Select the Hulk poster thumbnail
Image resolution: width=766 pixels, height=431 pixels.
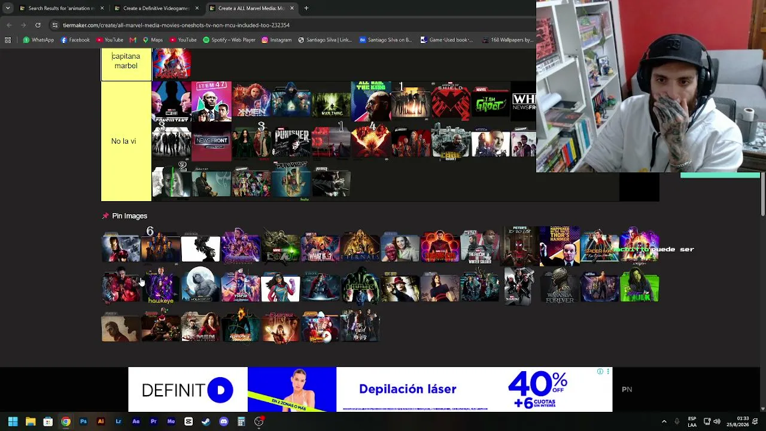pos(360,286)
